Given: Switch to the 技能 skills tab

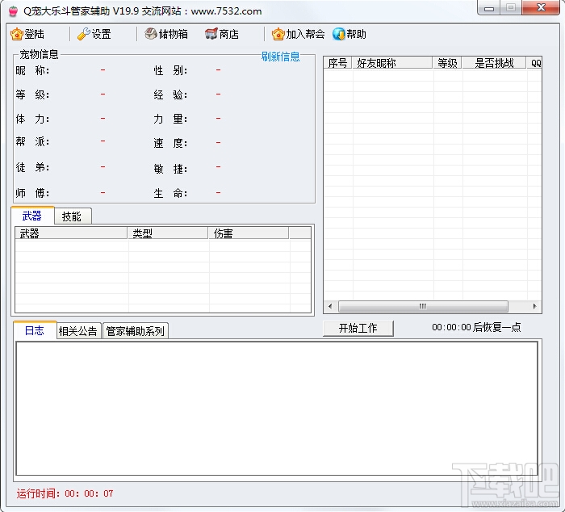Looking at the screenshot, I should coord(73,216).
